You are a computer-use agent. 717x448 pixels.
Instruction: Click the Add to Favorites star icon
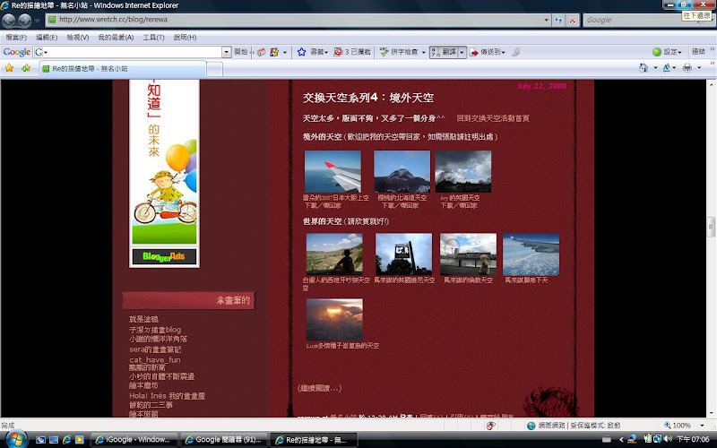coord(26,68)
